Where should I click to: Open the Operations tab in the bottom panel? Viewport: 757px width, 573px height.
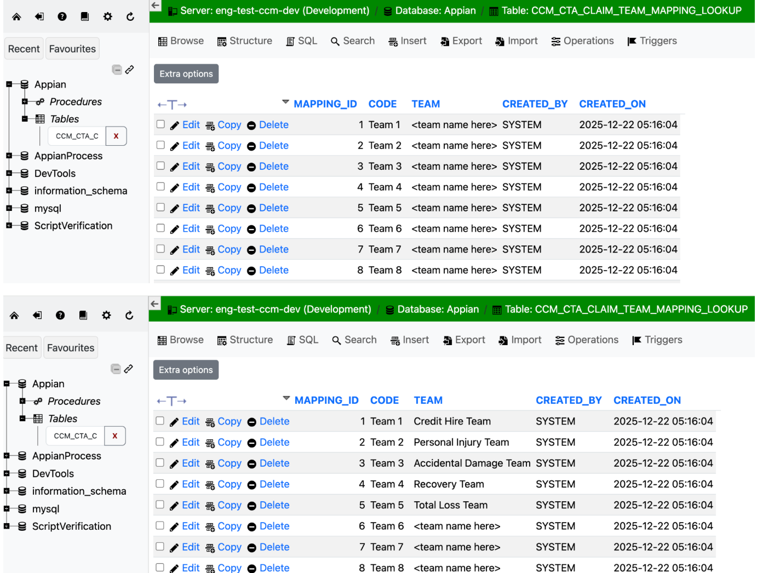587,340
